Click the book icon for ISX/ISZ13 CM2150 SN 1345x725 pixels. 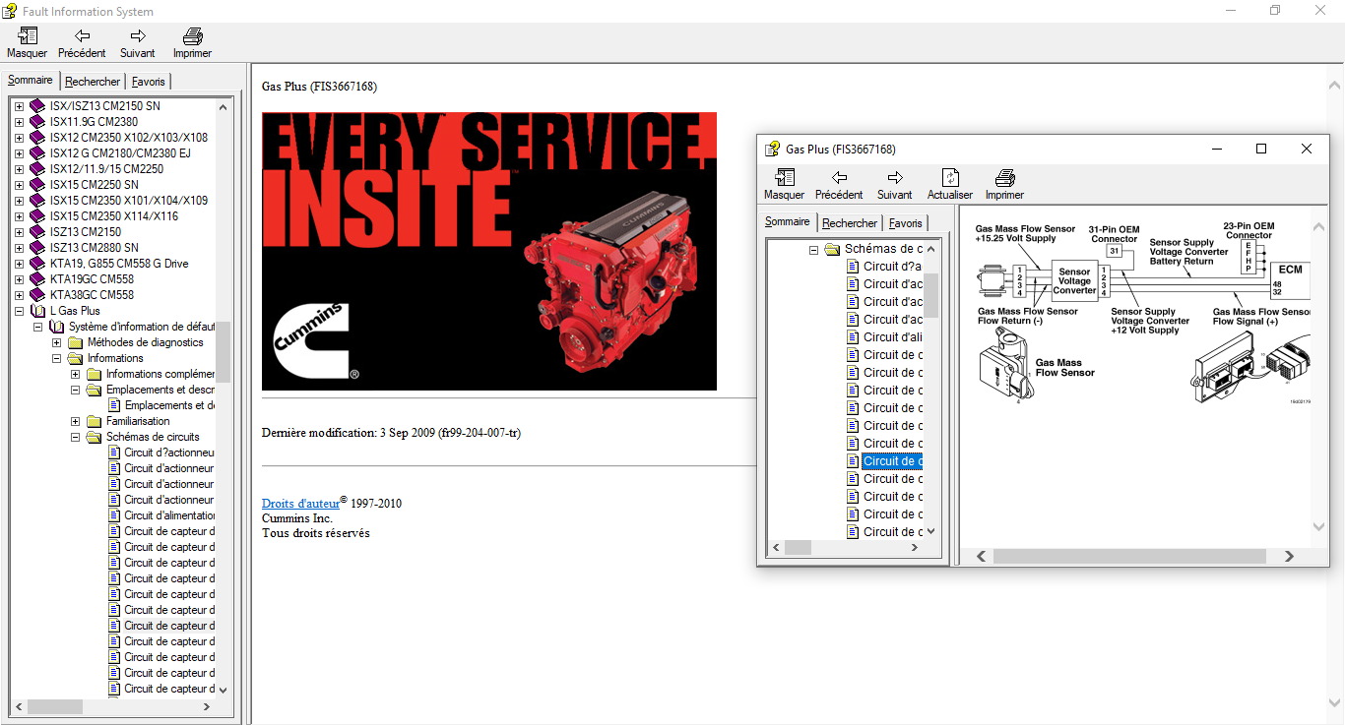coord(37,106)
